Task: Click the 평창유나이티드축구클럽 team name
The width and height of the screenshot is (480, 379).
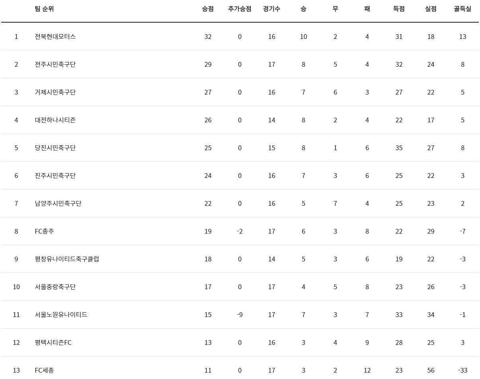Action: (67, 259)
